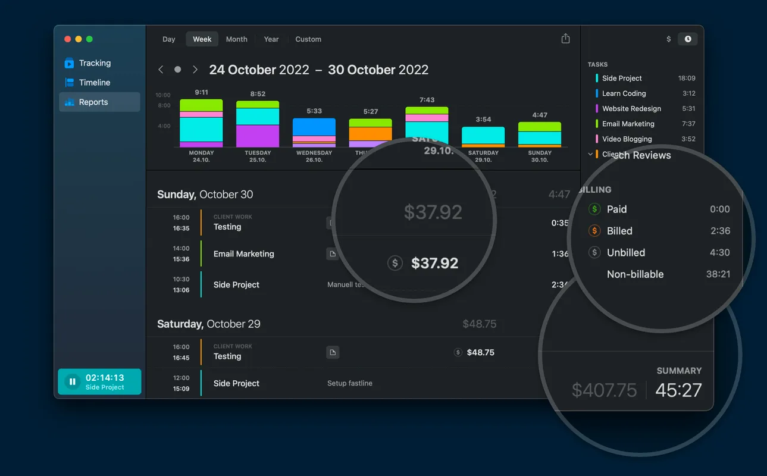Open the Timeline view in sidebar
Screen dimensions: 767x476
click(x=95, y=83)
